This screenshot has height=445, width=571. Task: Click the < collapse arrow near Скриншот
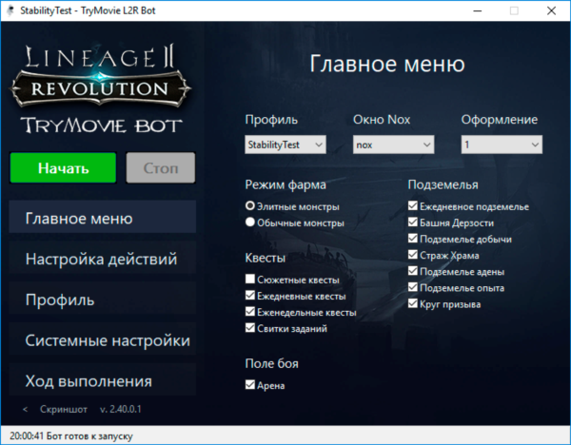(25, 409)
